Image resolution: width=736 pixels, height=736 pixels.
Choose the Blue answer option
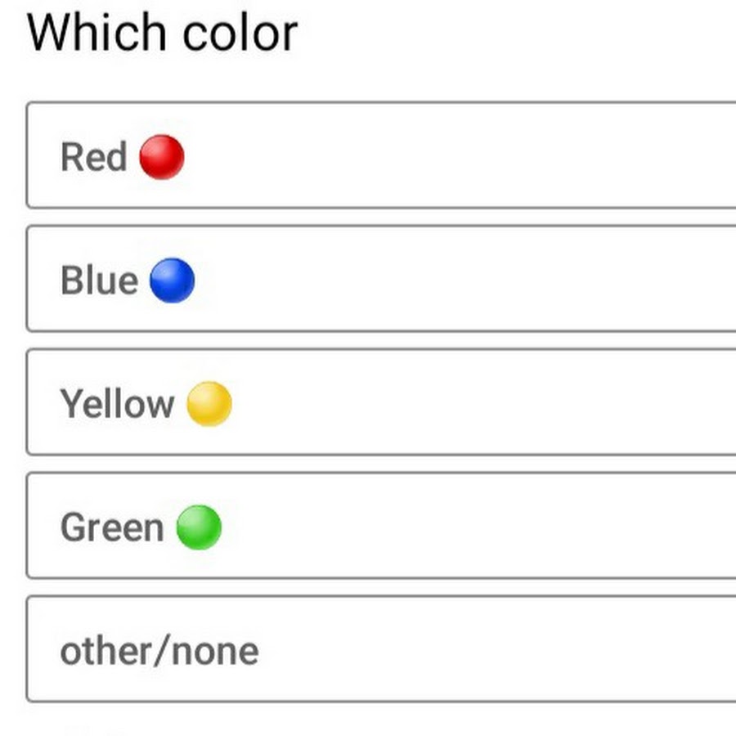click(381, 279)
